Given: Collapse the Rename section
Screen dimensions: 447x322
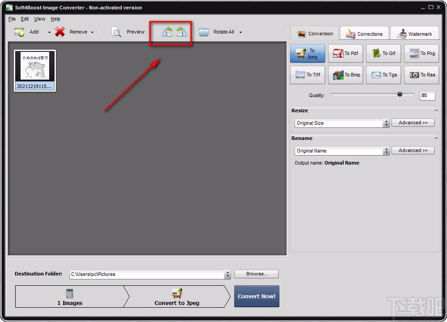Looking at the screenshot, I should point(436,137).
